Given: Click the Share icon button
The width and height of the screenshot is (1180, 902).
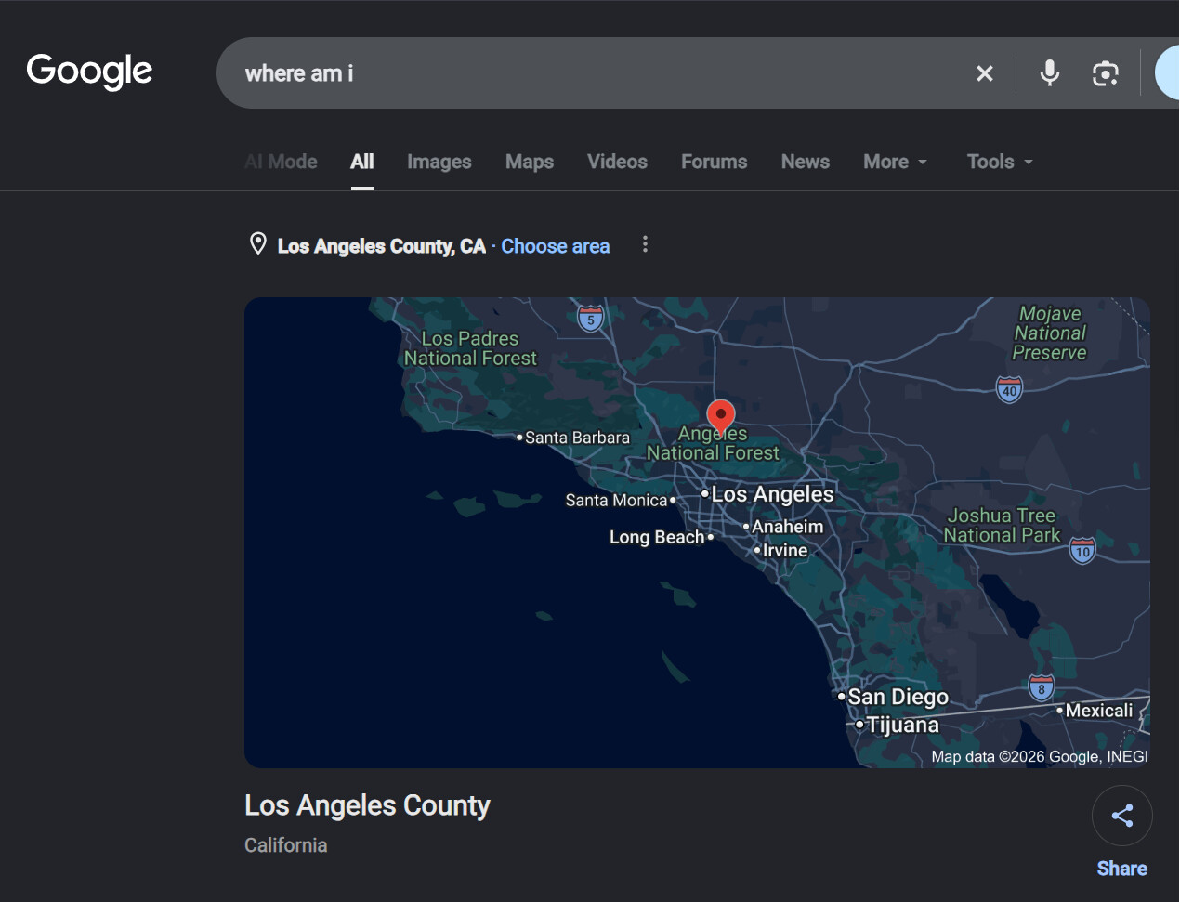Looking at the screenshot, I should pyautogui.click(x=1122, y=816).
